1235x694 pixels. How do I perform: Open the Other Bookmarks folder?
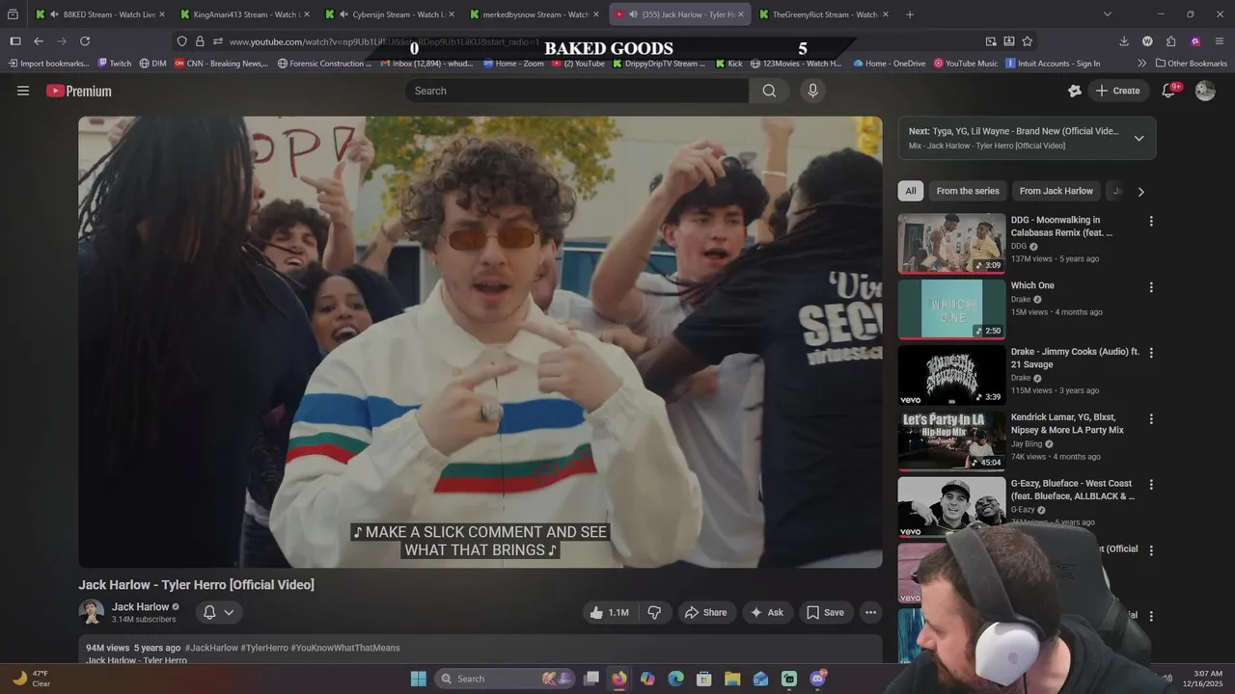click(x=1191, y=64)
